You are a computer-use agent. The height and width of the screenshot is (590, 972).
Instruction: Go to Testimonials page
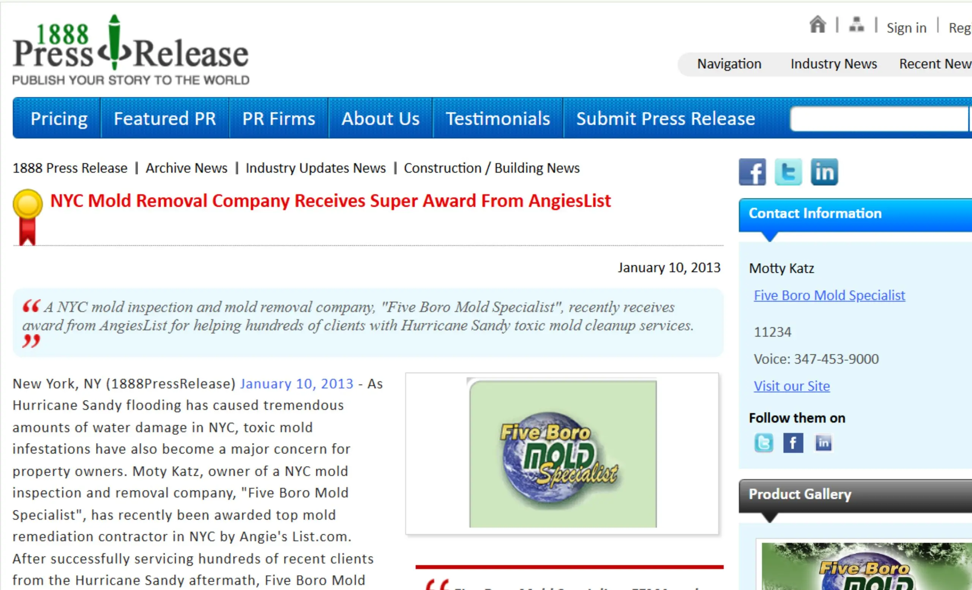498,118
